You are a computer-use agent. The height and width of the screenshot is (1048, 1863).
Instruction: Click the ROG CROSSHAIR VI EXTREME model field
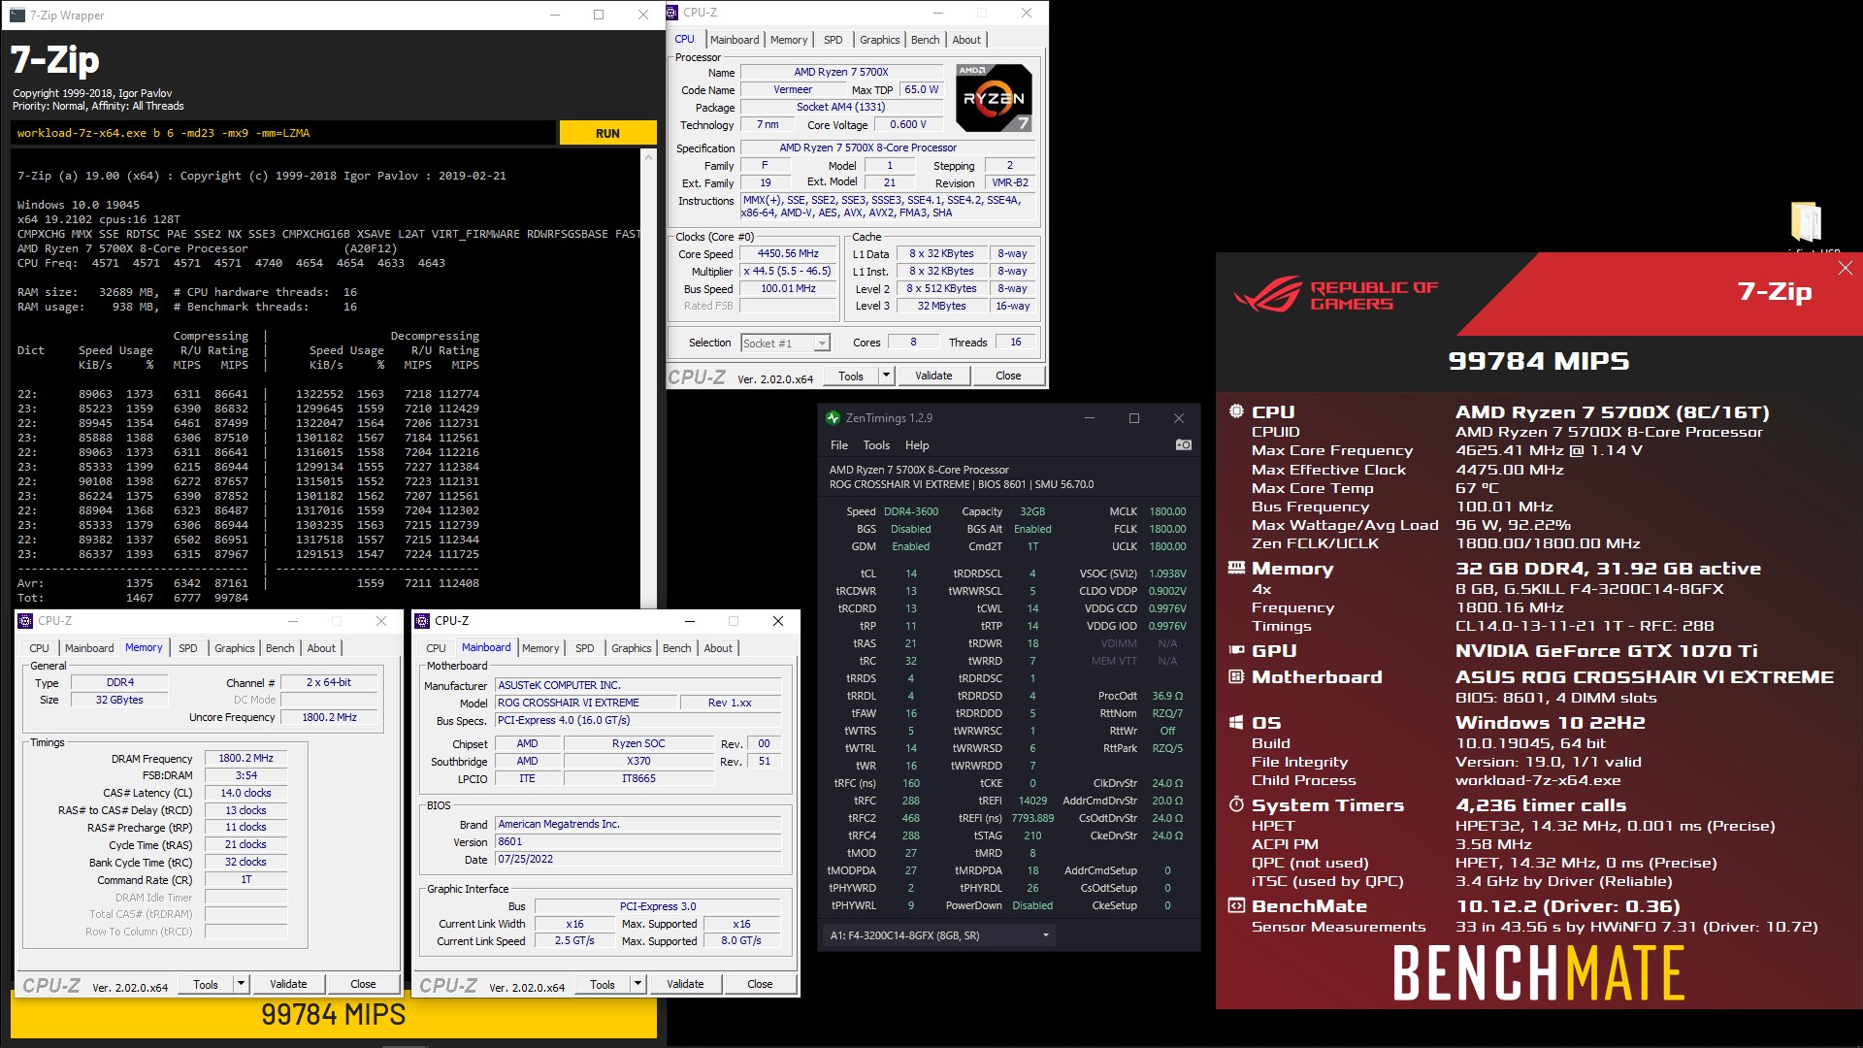[584, 703]
